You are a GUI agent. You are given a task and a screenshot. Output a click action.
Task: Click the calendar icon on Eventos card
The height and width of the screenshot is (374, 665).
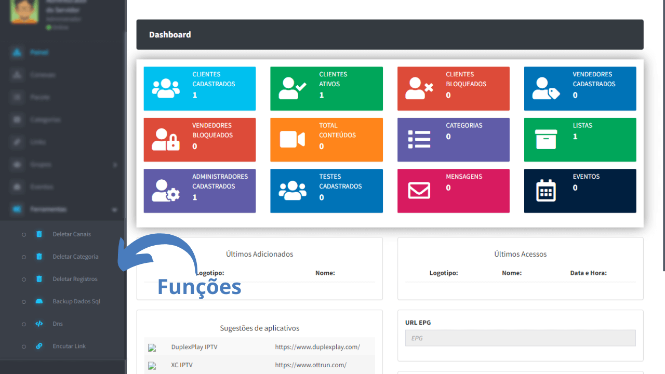click(x=546, y=191)
